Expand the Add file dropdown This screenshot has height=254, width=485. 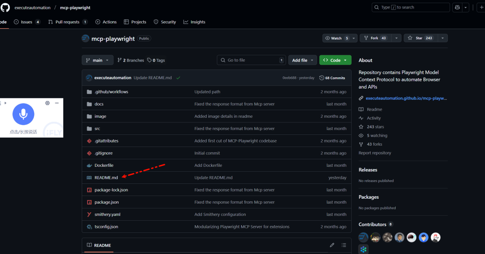click(x=302, y=60)
